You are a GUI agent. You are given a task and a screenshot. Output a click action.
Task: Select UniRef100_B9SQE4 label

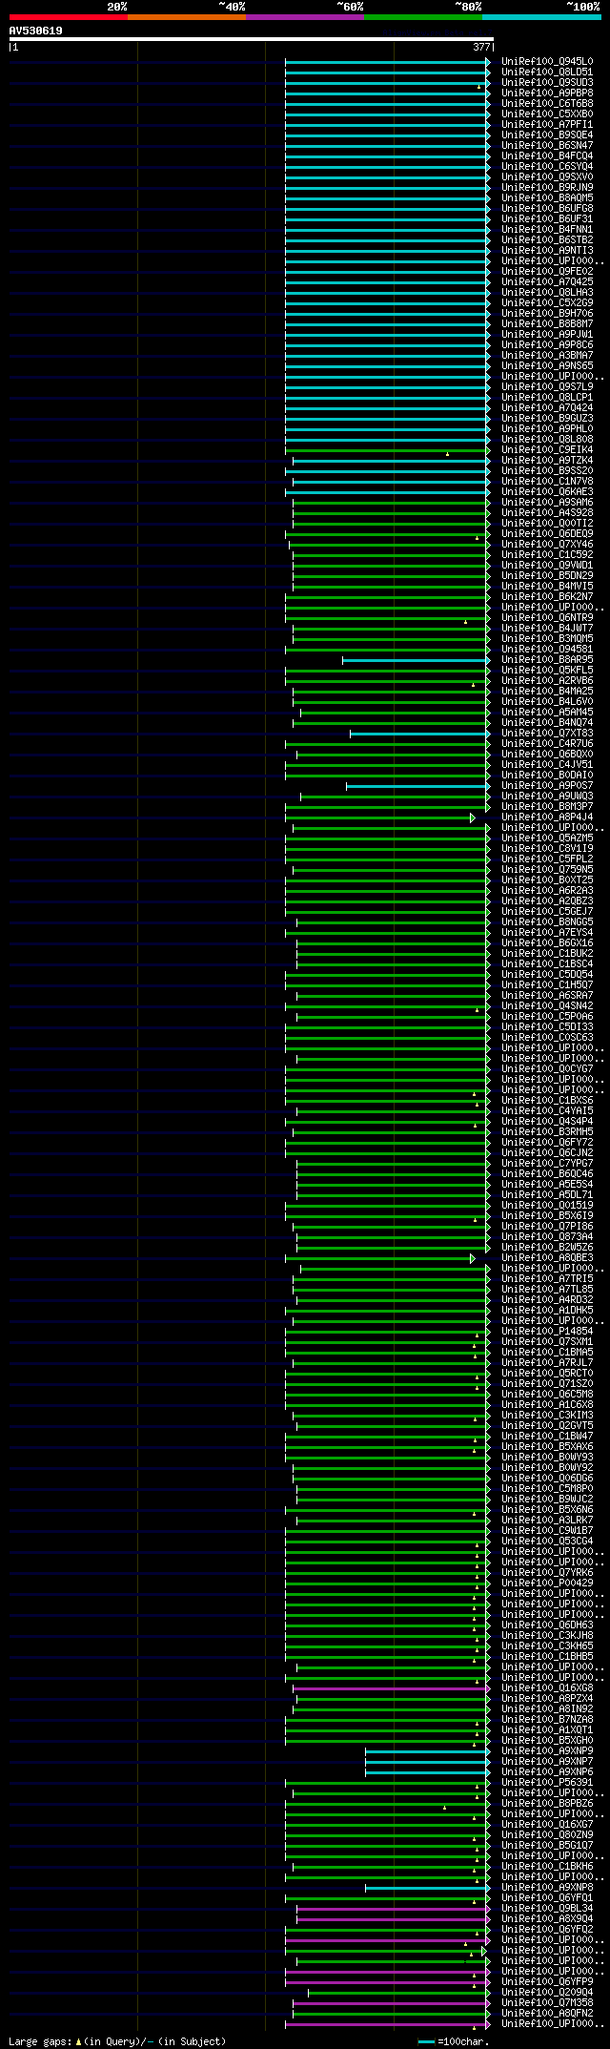pos(547,135)
